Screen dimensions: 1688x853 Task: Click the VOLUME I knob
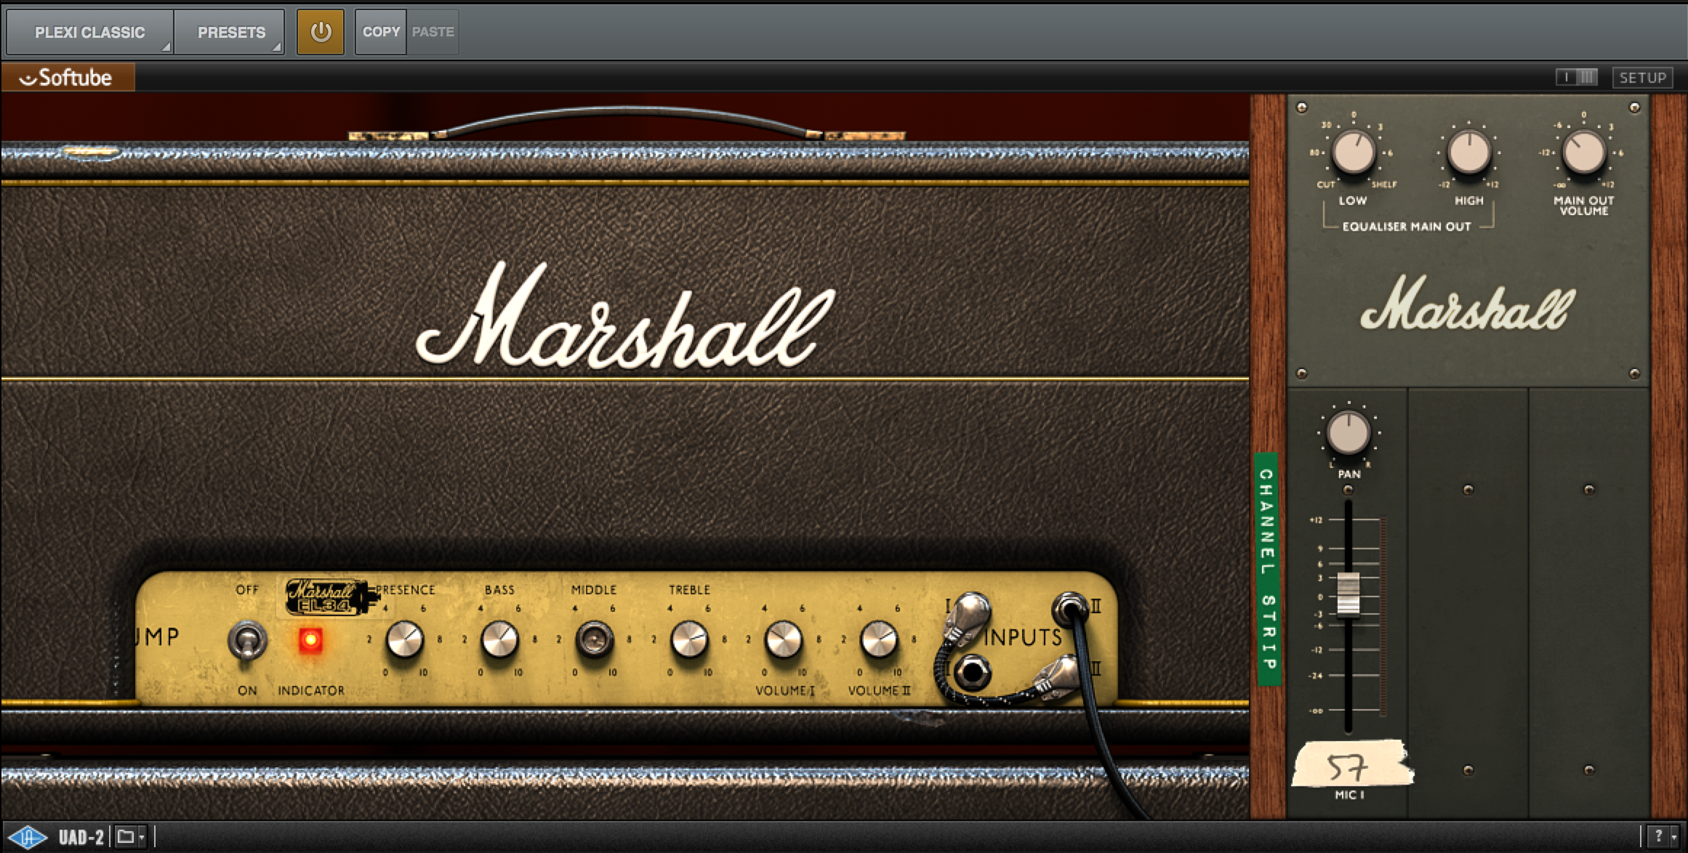point(784,640)
